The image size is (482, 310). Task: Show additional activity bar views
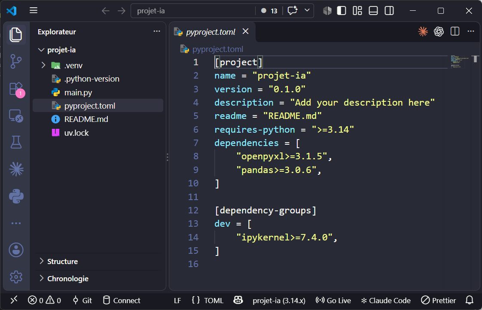pos(16,223)
